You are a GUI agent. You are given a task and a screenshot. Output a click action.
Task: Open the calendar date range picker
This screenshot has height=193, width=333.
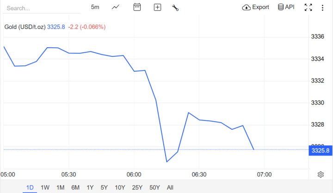137,7
